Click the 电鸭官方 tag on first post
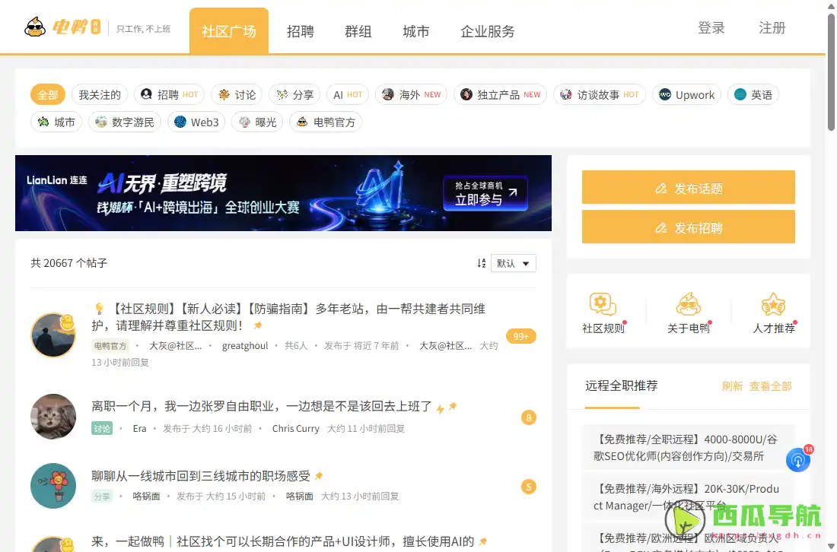 coord(110,346)
